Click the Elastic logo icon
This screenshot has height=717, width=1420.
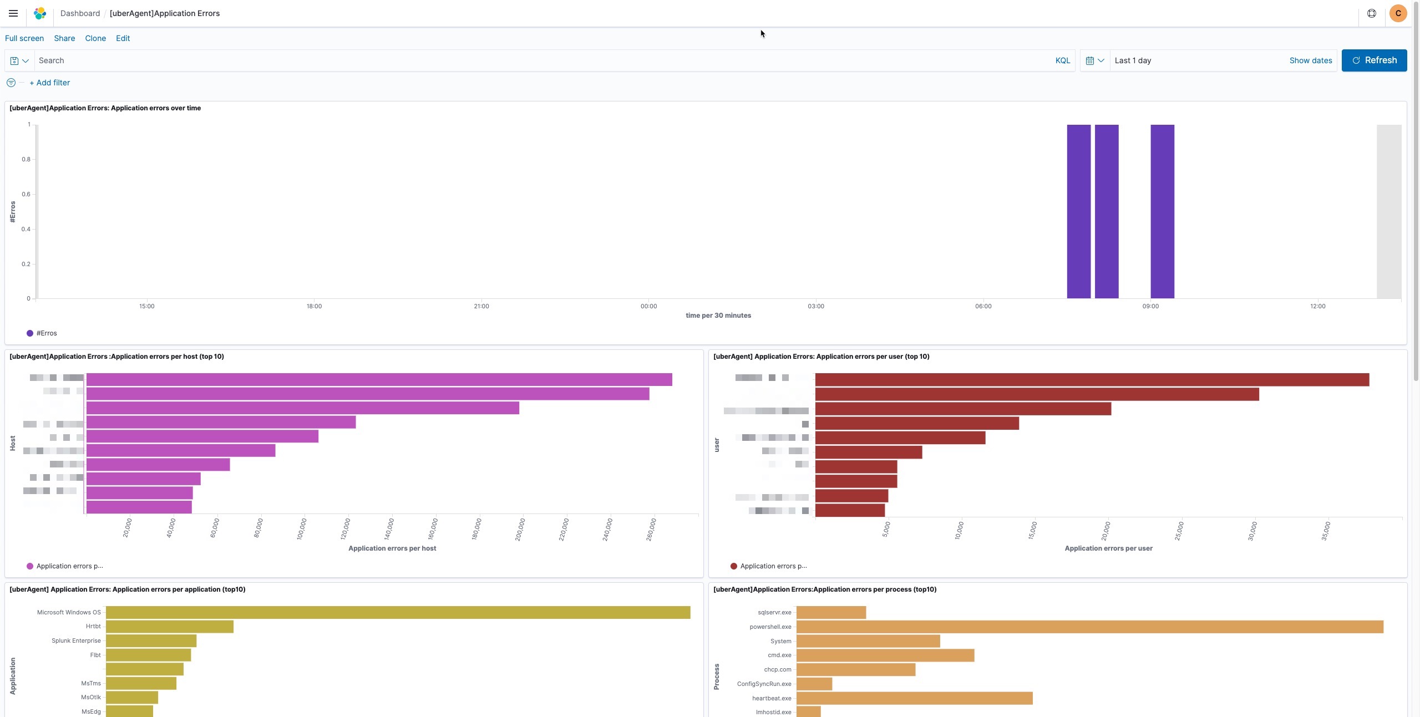(40, 13)
